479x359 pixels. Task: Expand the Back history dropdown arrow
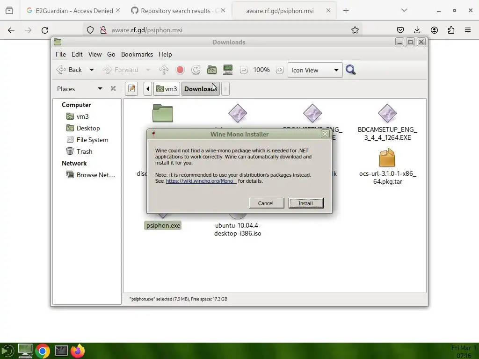pyautogui.click(x=91, y=70)
